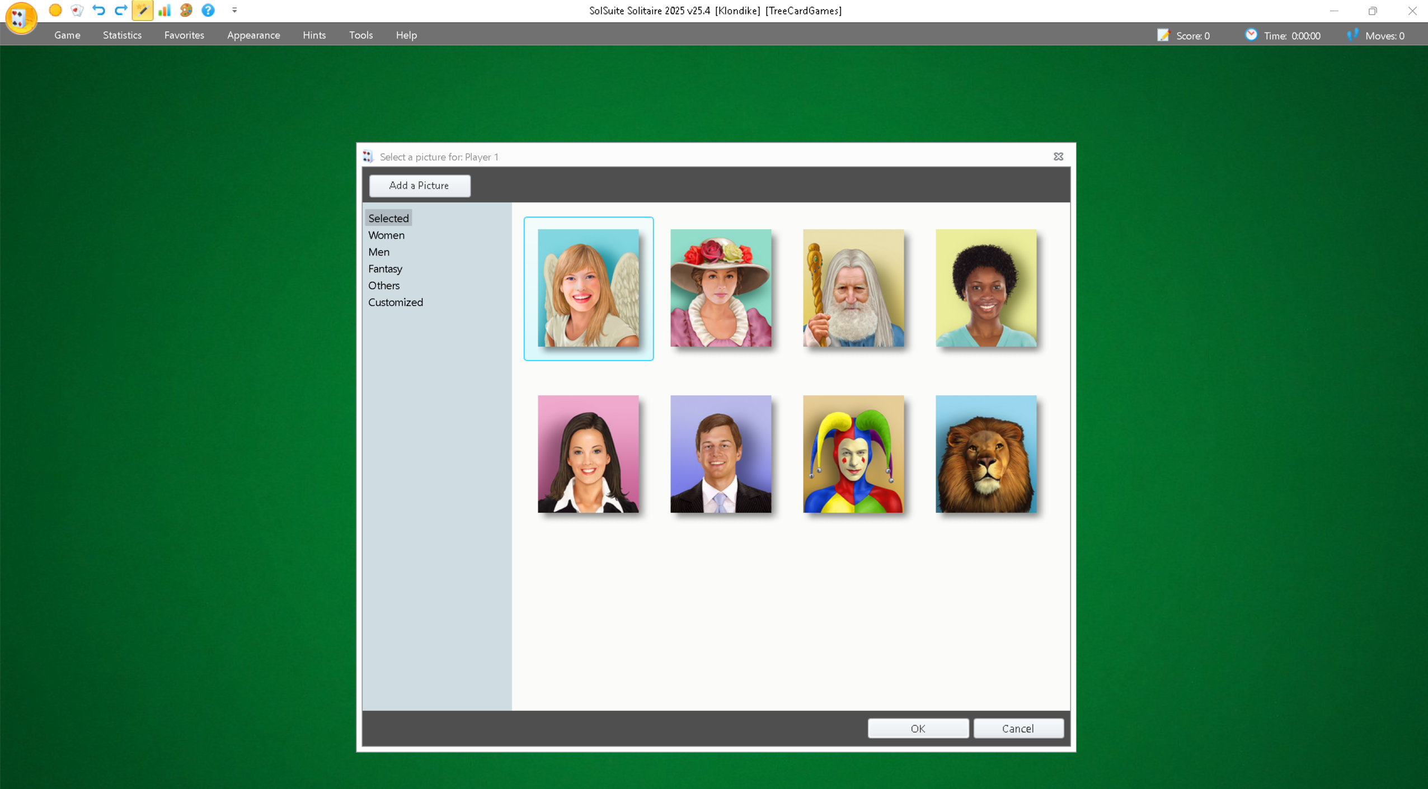Close the Select a picture dialog
1428x789 pixels.
[x=1058, y=157]
